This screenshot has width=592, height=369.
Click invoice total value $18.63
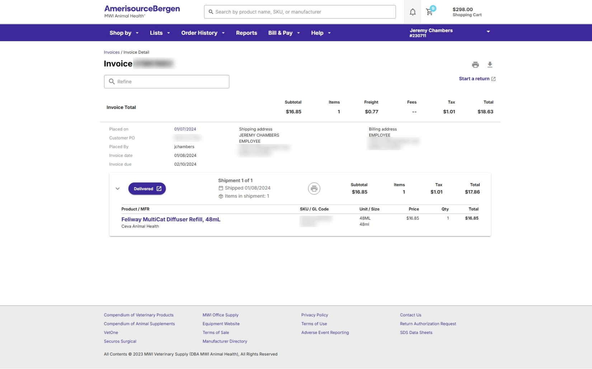[485, 112]
